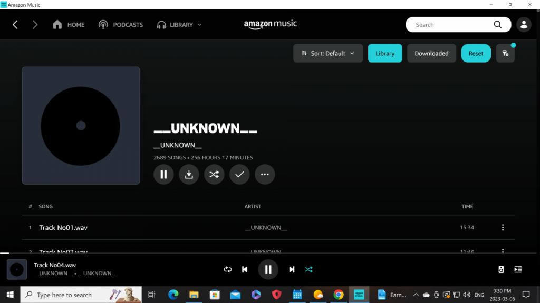Open the Windows Start menu

10,295
